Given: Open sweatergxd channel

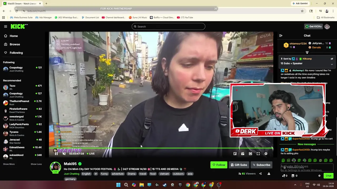Looking at the screenshot, I should (x=22, y=118).
